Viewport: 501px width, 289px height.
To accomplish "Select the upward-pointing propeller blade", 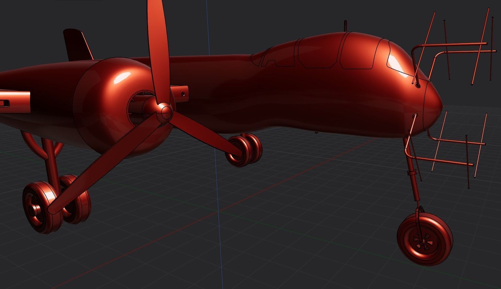I will 158,52.
